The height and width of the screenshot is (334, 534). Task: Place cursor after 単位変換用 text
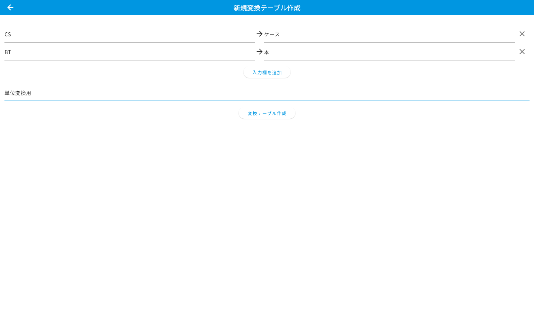(x=32, y=93)
